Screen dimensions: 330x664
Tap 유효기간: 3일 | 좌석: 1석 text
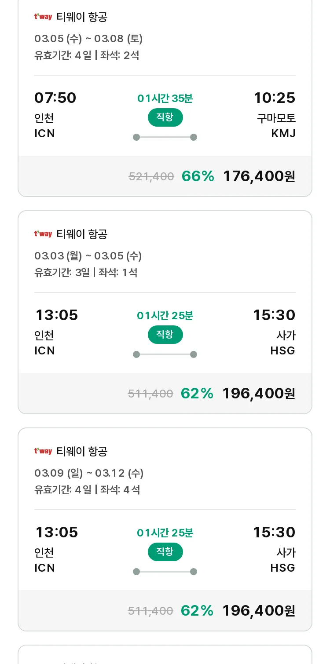[86, 272]
